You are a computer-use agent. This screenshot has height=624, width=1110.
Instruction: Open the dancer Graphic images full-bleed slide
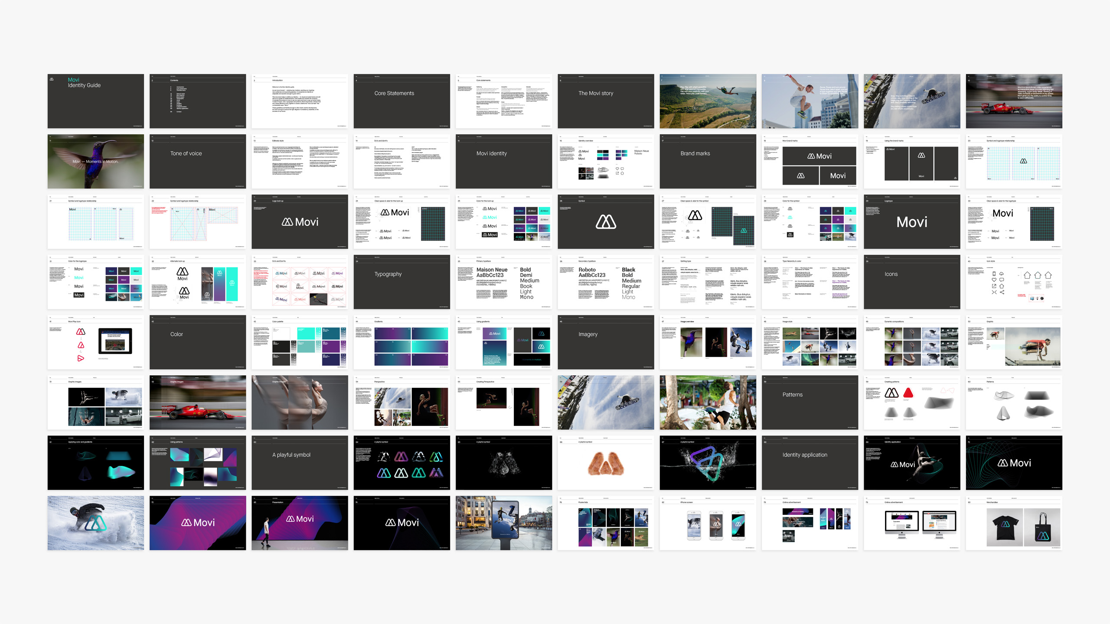(x=300, y=402)
